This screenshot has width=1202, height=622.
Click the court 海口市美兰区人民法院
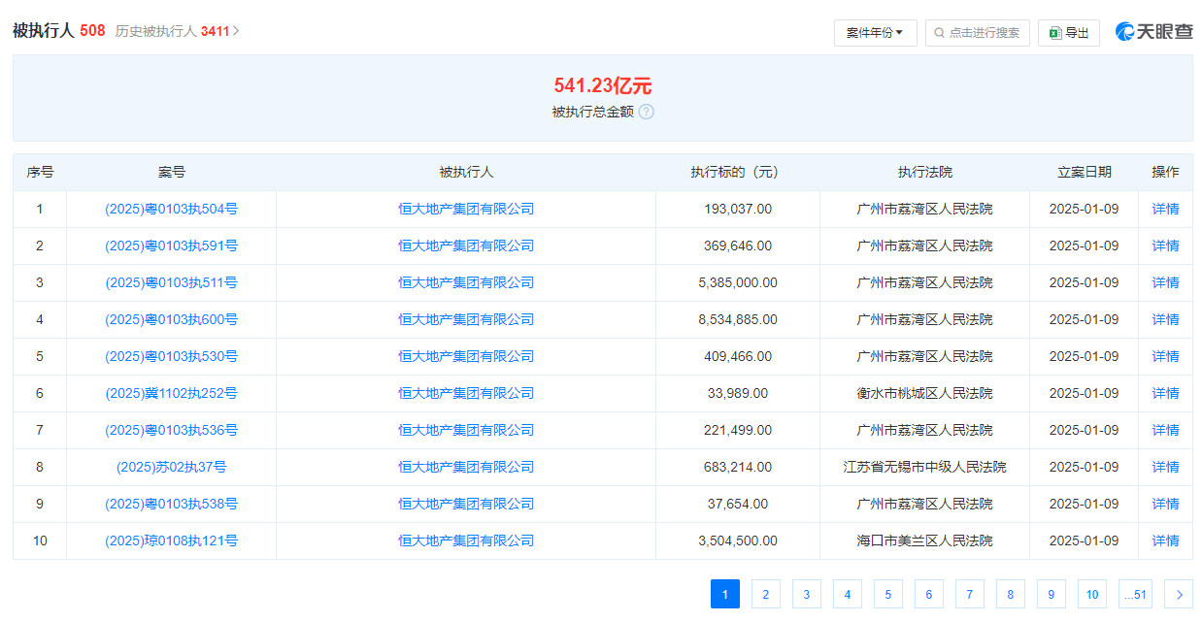pyautogui.click(x=925, y=540)
